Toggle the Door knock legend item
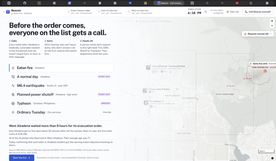The height and width of the screenshot is (161, 276). click(165, 21)
